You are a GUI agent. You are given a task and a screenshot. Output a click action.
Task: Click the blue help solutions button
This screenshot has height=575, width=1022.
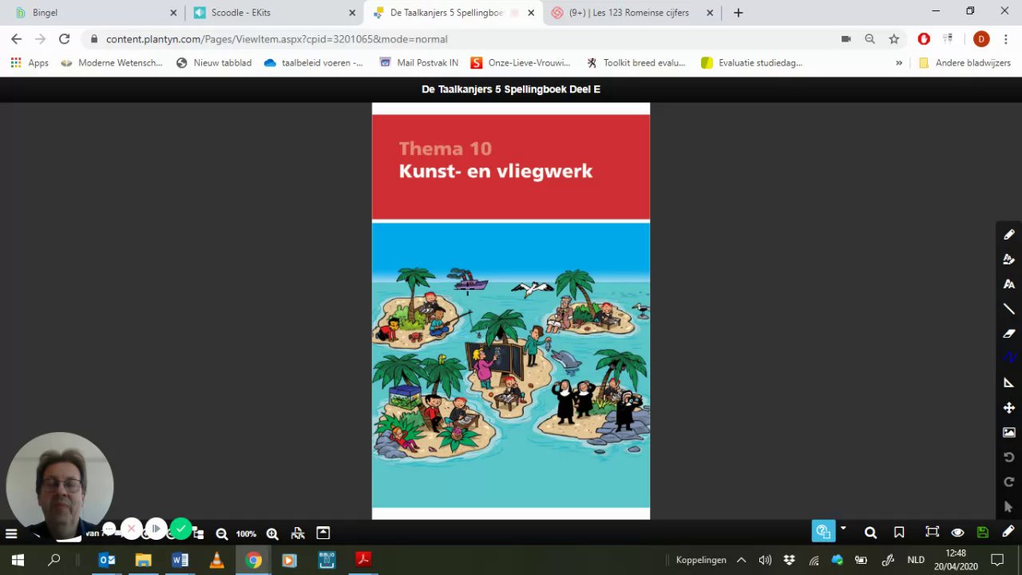[823, 531]
